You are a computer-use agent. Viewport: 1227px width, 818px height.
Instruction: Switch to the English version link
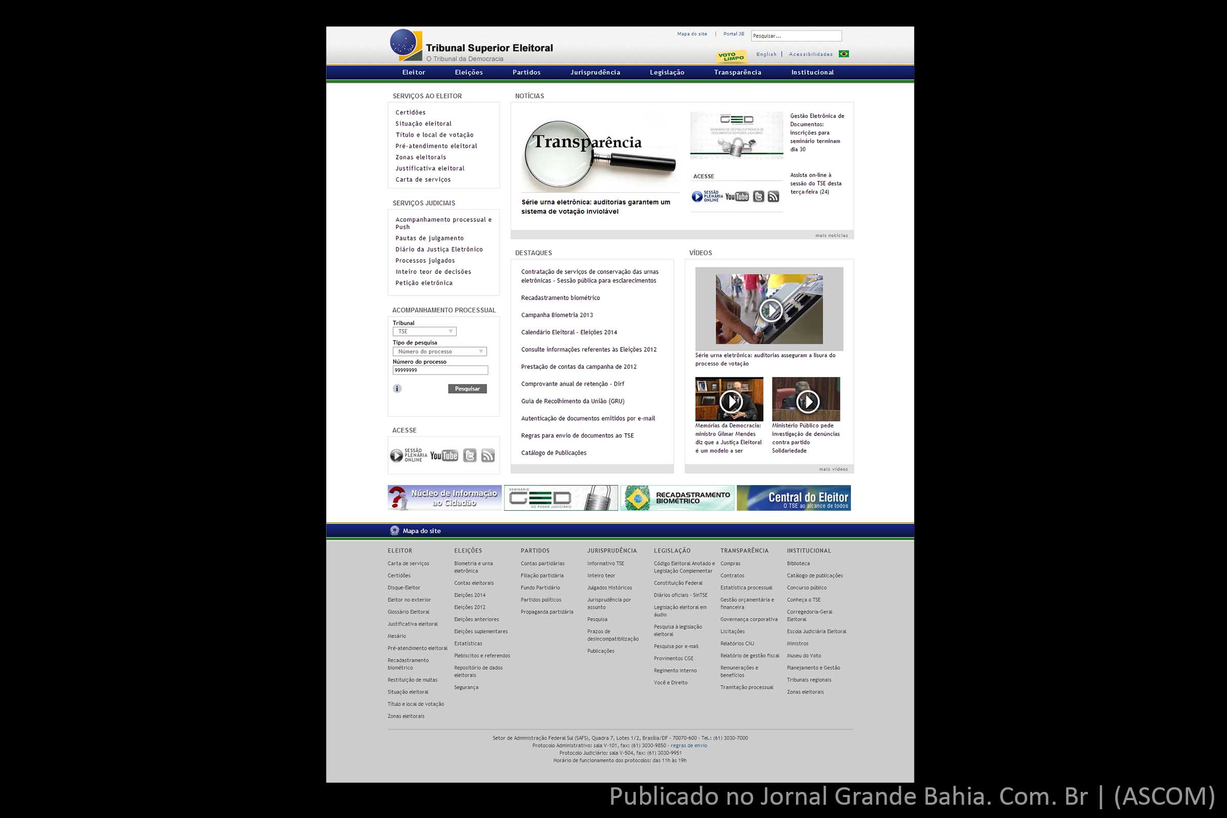(x=766, y=54)
